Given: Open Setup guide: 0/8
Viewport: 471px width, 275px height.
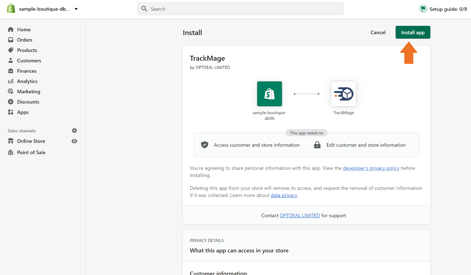Looking at the screenshot, I should pyautogui.click(x=448, y=9).
